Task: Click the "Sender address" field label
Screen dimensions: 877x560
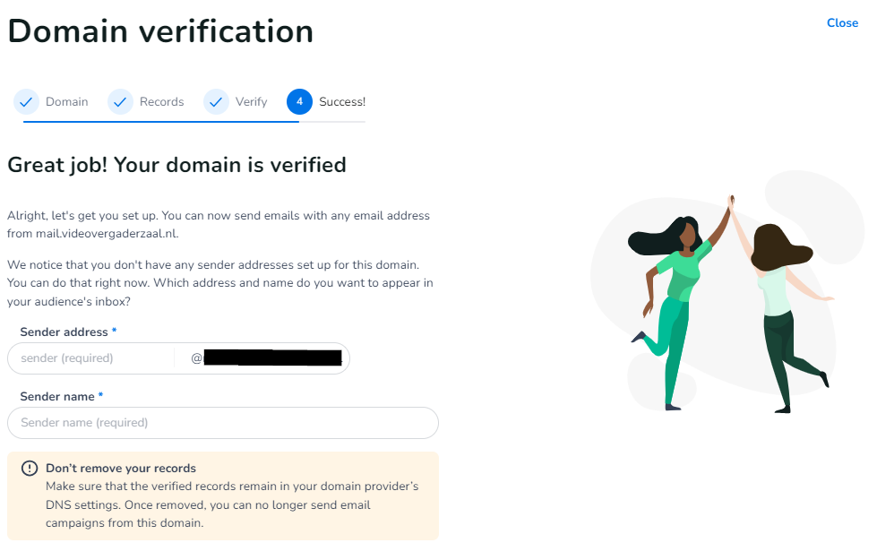Action: 63,332
